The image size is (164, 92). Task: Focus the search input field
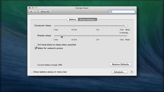(x=122, y=11)
